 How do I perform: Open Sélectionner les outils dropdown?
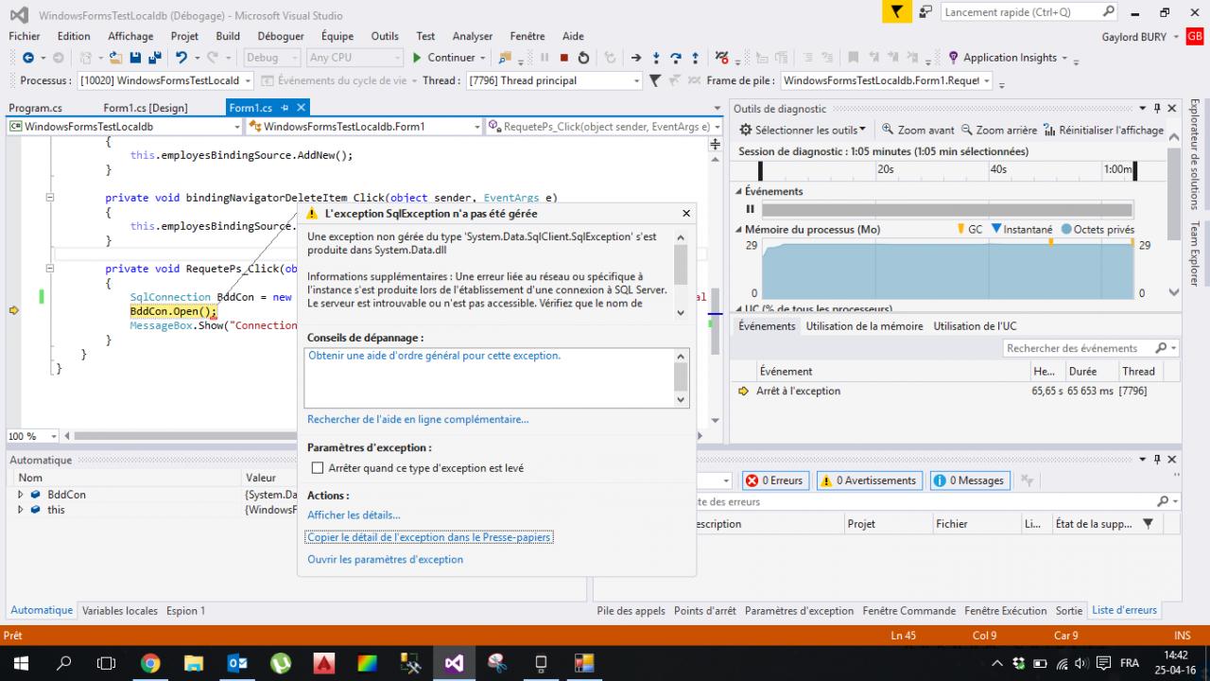(803, 130)
